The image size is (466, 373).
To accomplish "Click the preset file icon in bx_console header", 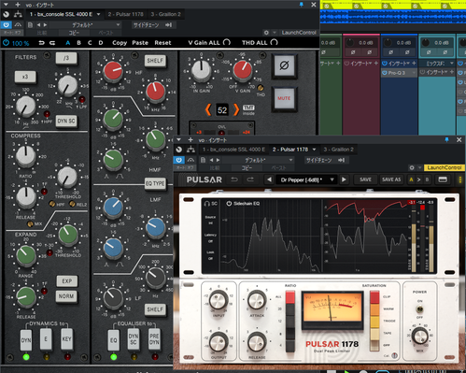I will (x=30, y=24).
